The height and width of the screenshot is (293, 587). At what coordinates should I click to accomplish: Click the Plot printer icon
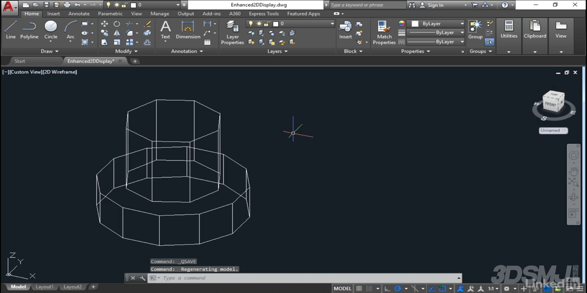click(67, 5)
